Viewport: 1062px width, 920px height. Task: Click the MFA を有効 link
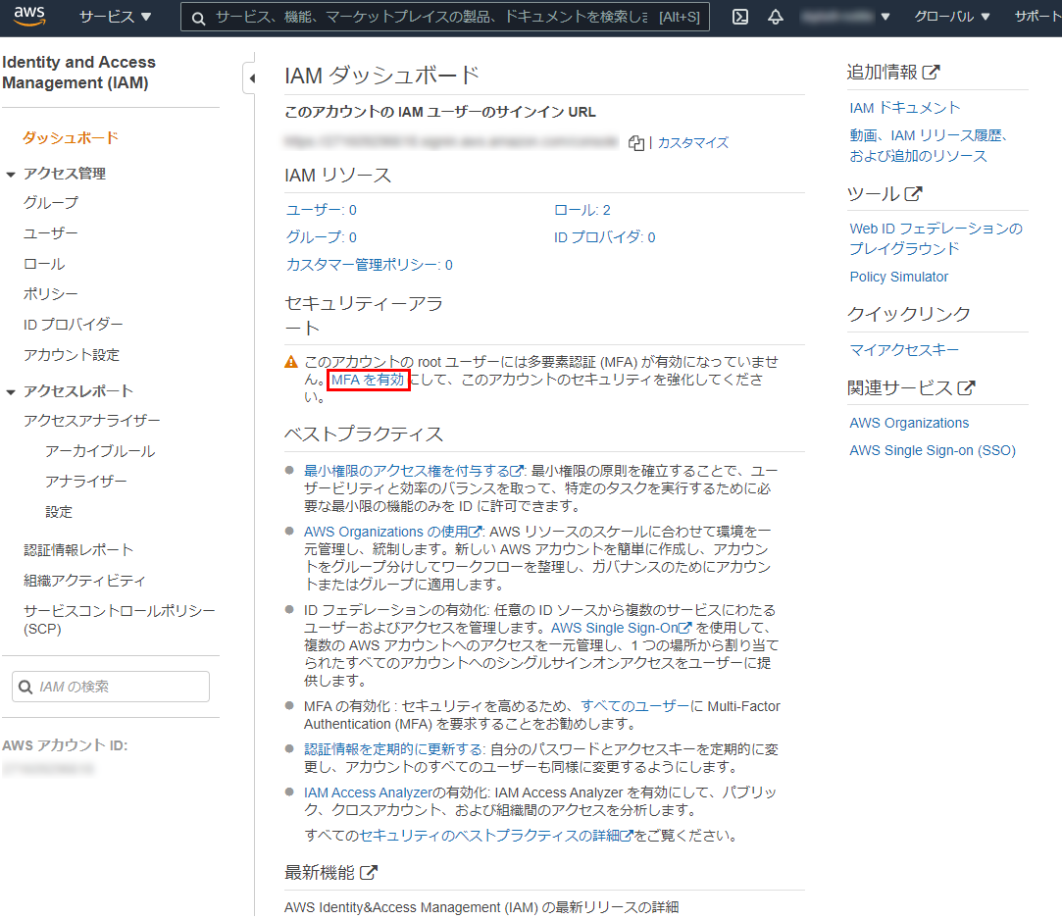click(x=368, y=380)
